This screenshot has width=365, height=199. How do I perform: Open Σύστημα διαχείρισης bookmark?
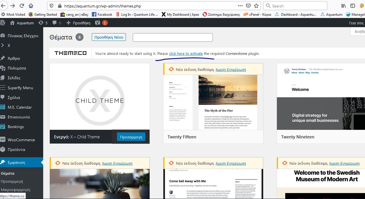(x=221, y=14)
